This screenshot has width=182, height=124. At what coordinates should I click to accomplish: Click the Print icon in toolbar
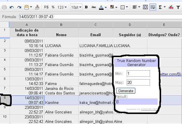tap(4, 7)
